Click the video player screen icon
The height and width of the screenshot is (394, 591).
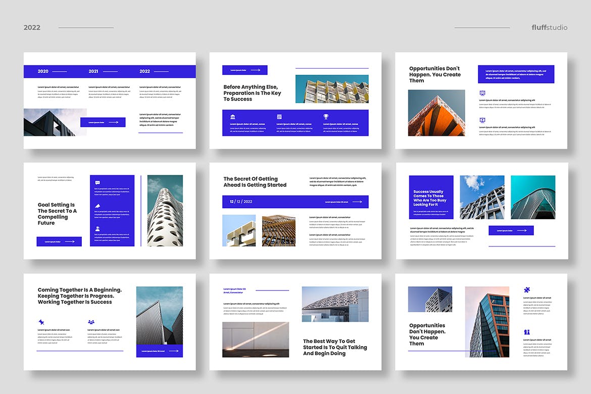tap(482, 120)
